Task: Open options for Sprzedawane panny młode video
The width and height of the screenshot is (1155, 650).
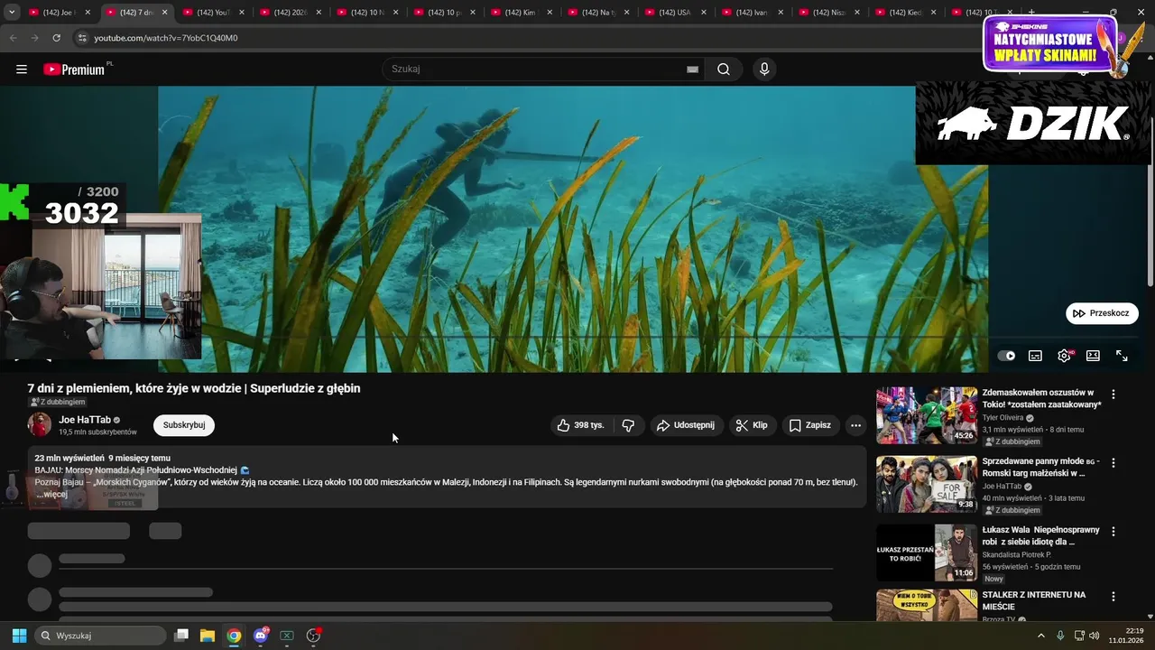Action: point(1113,463)
